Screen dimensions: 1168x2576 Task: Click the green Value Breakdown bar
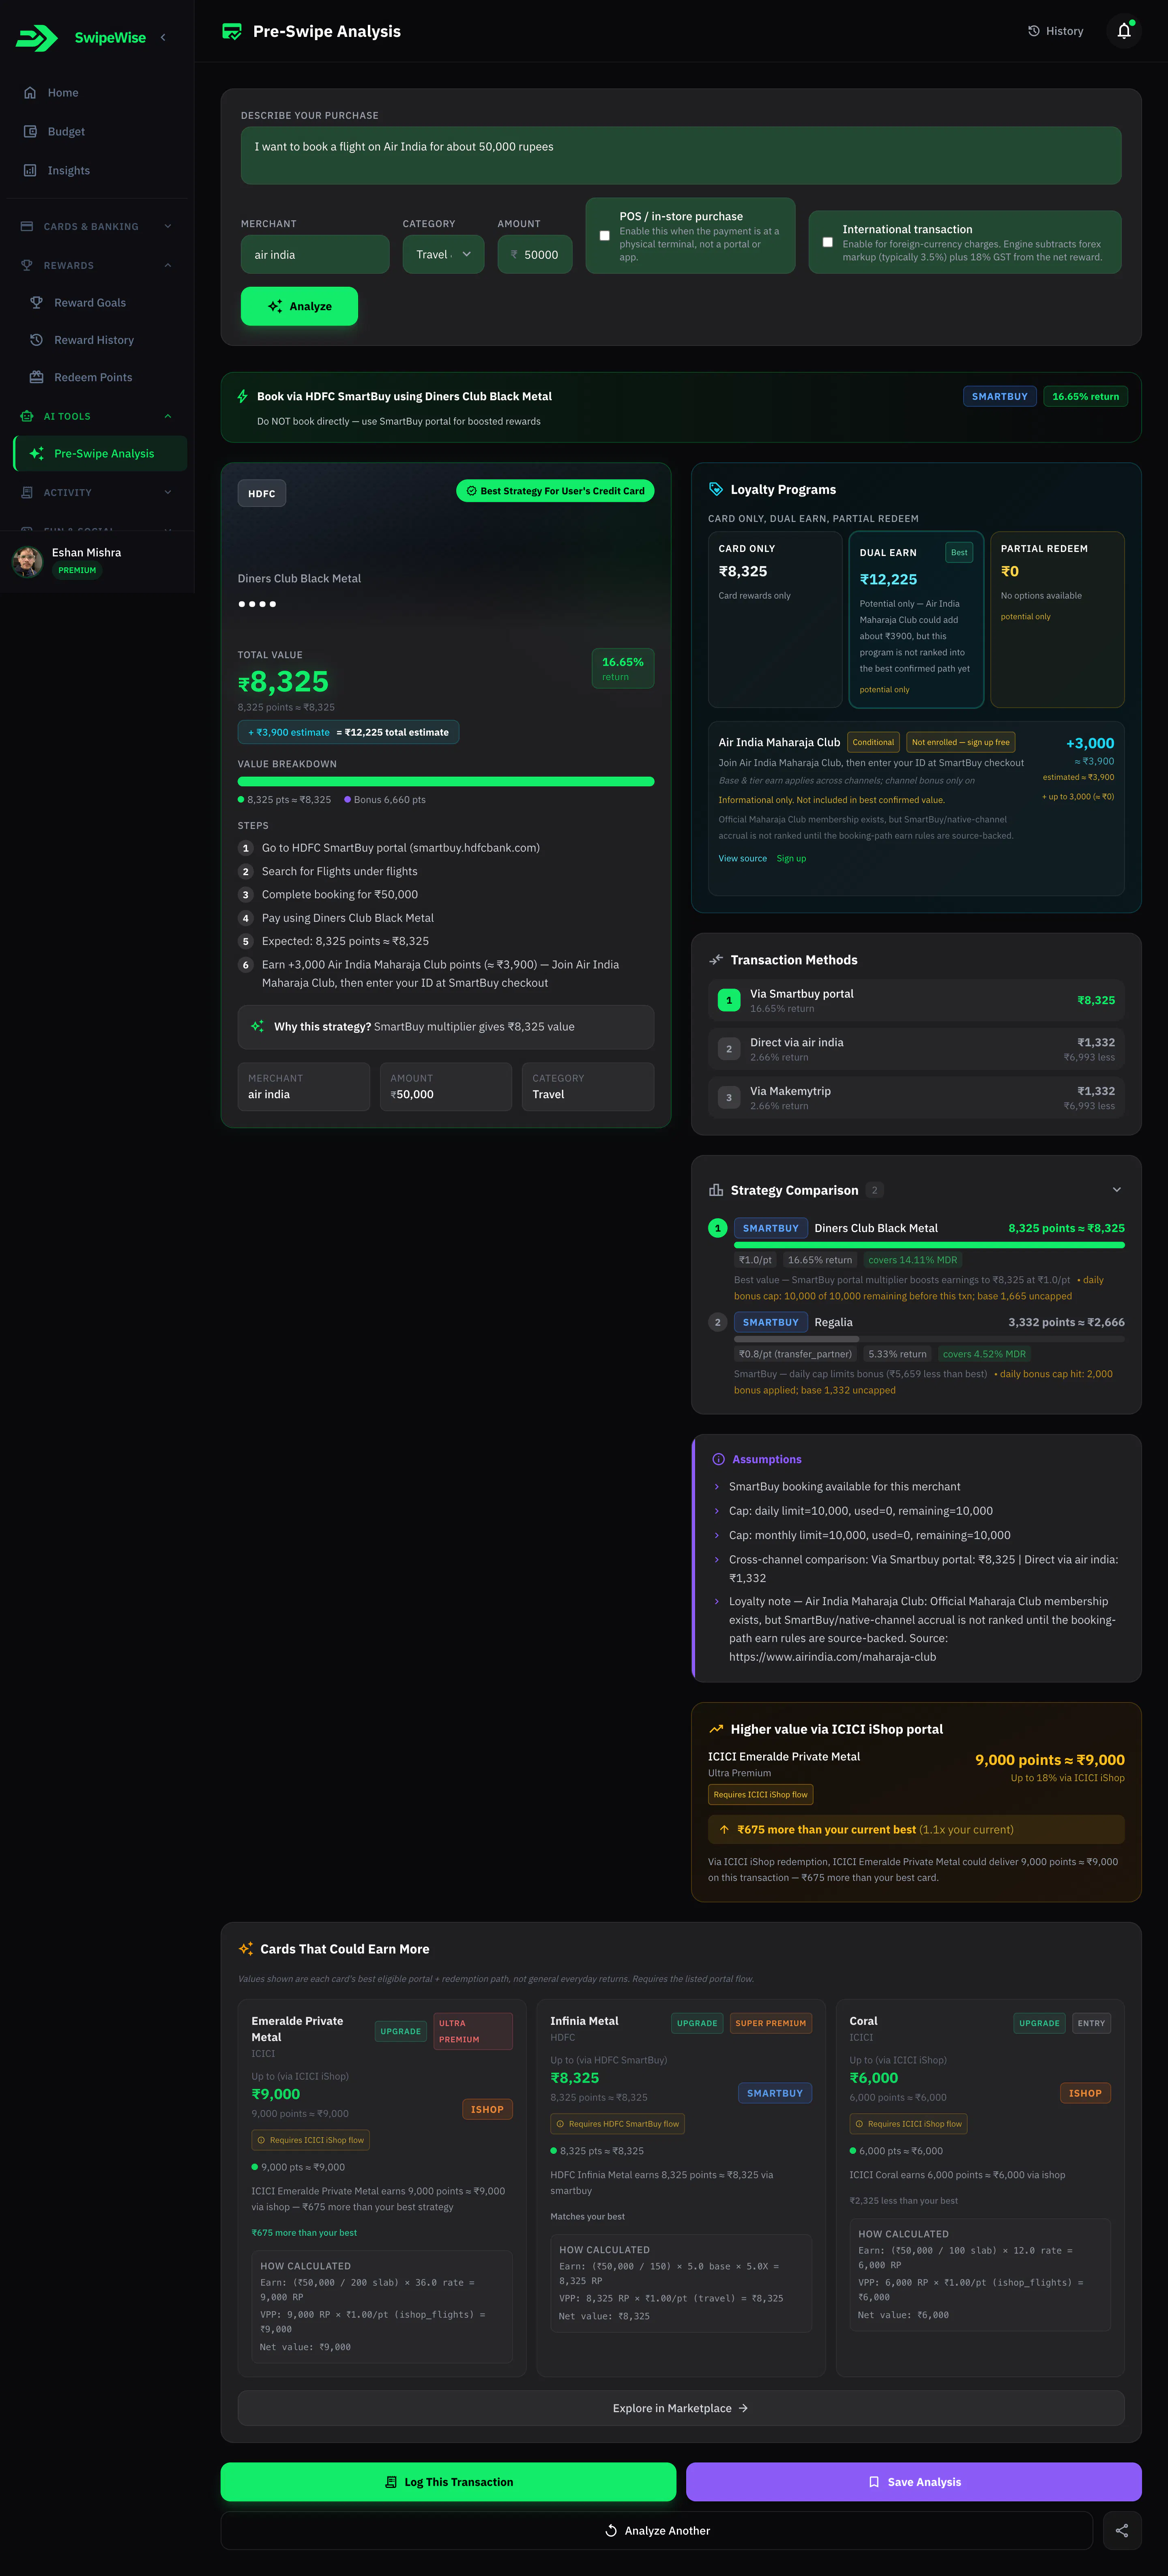(446, 782)
